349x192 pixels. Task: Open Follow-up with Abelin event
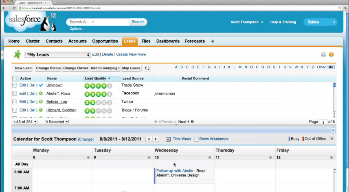tap(175, 171)
